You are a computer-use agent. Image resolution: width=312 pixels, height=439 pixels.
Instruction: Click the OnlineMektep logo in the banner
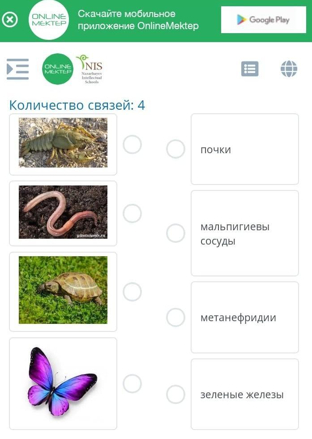49,20
